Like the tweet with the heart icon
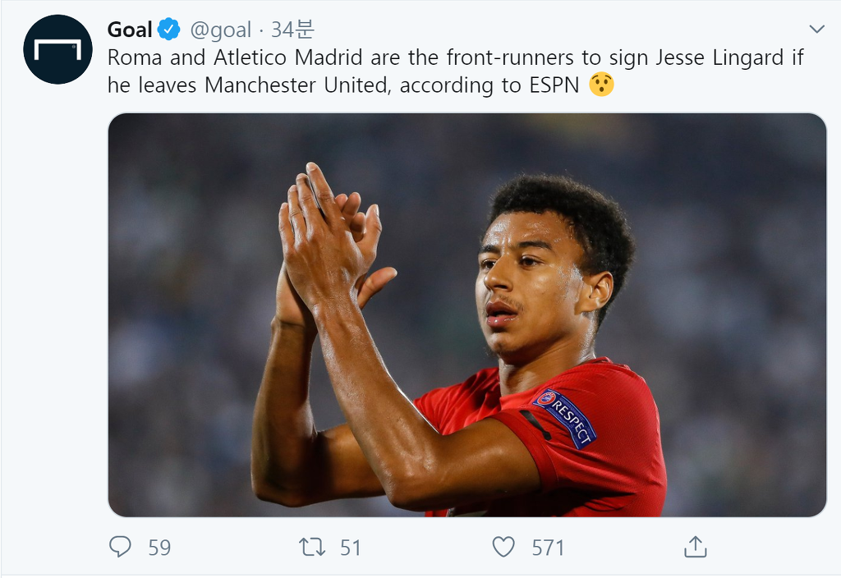Screen dimensions: 841x578 point(503,547)
